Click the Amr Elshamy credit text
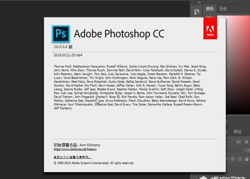250x179 pixels. pyautogui.click(x=90, y=145)
